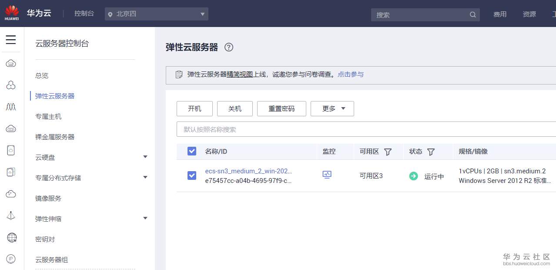Open the pyramid-shaped sidebar icon

(x=11, y=216)
